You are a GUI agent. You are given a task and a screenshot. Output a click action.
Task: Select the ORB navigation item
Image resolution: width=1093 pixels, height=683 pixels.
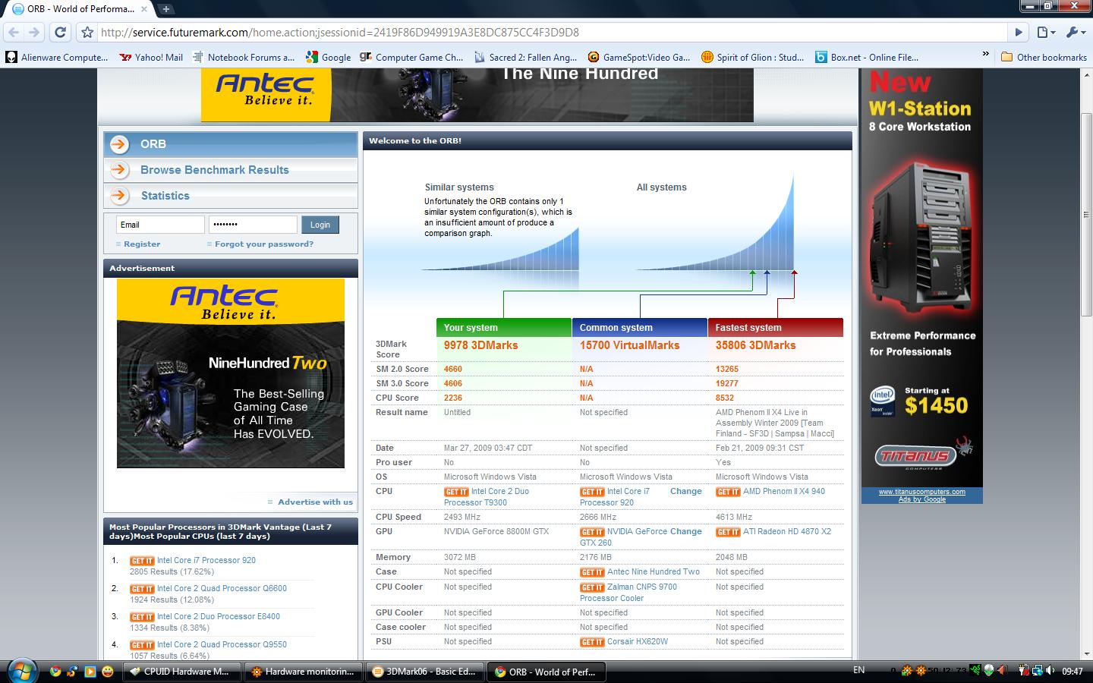(230, 144)
